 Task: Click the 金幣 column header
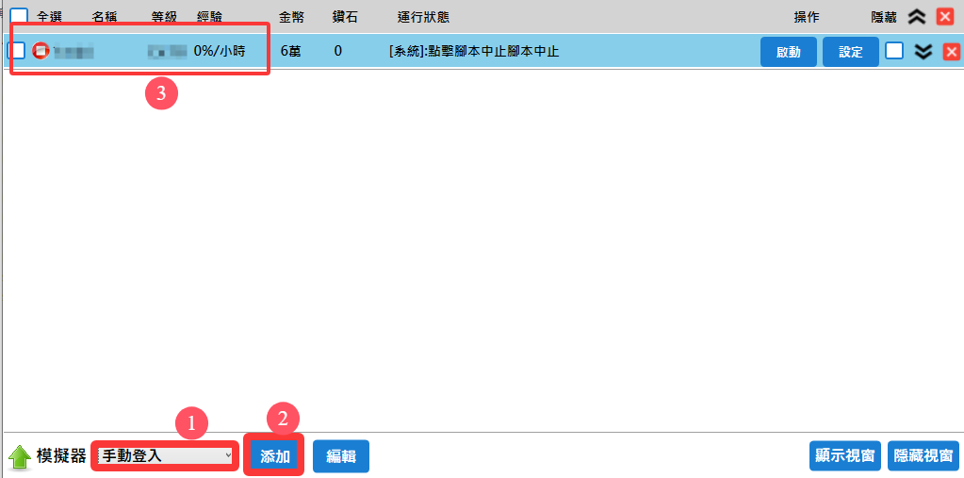[x=291, y=17]
